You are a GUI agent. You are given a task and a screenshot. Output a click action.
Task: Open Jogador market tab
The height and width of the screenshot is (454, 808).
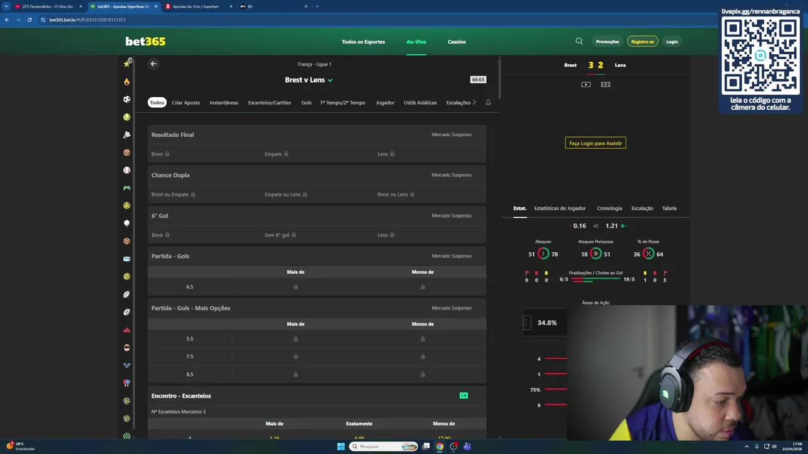[x=385, y=102]
